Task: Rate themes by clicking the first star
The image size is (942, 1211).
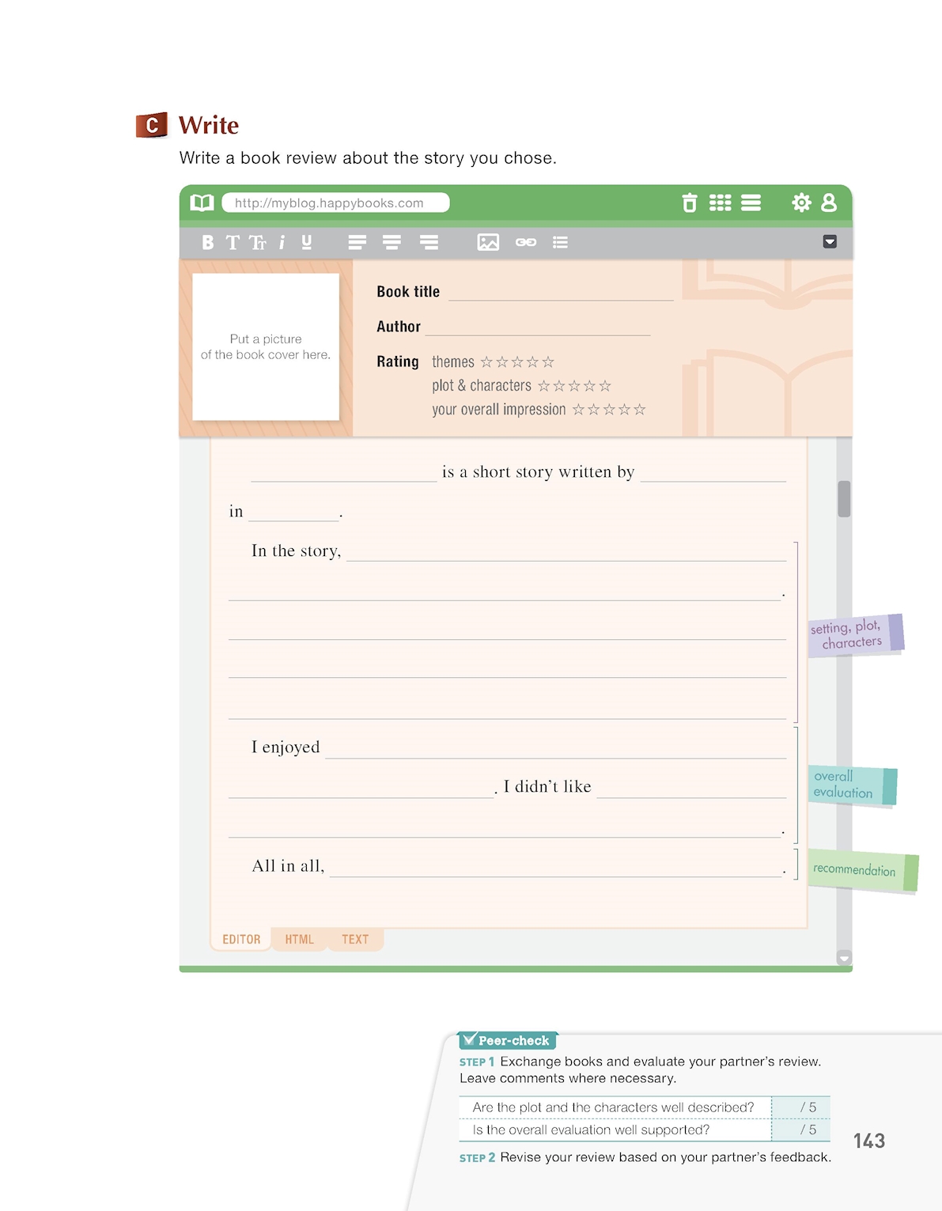Action: [486, 362]
